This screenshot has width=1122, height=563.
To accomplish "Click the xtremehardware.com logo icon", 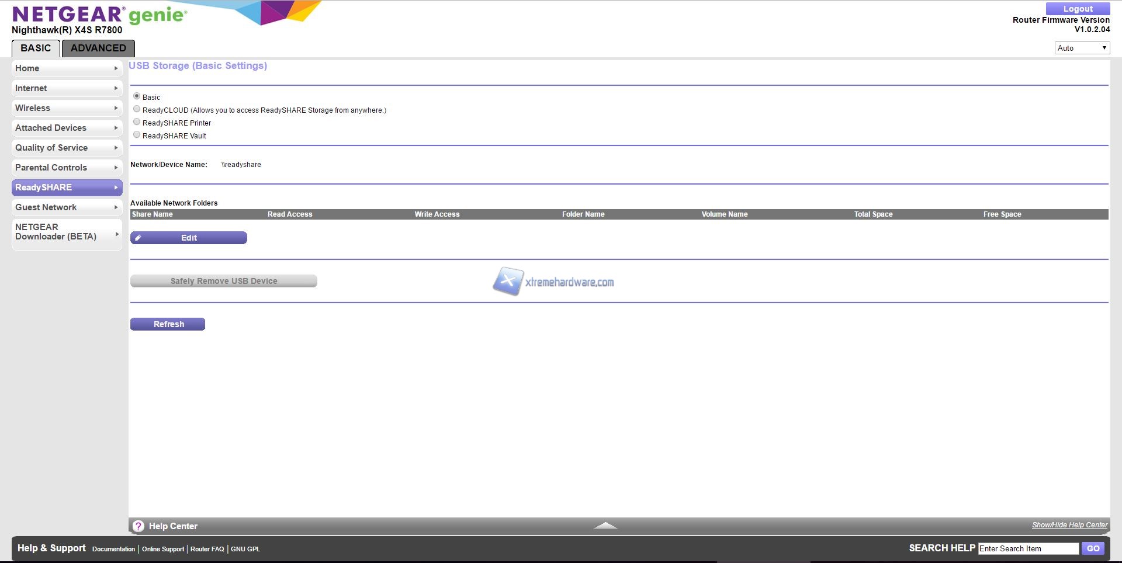I will pyautogui.click(x=507, y=281).
